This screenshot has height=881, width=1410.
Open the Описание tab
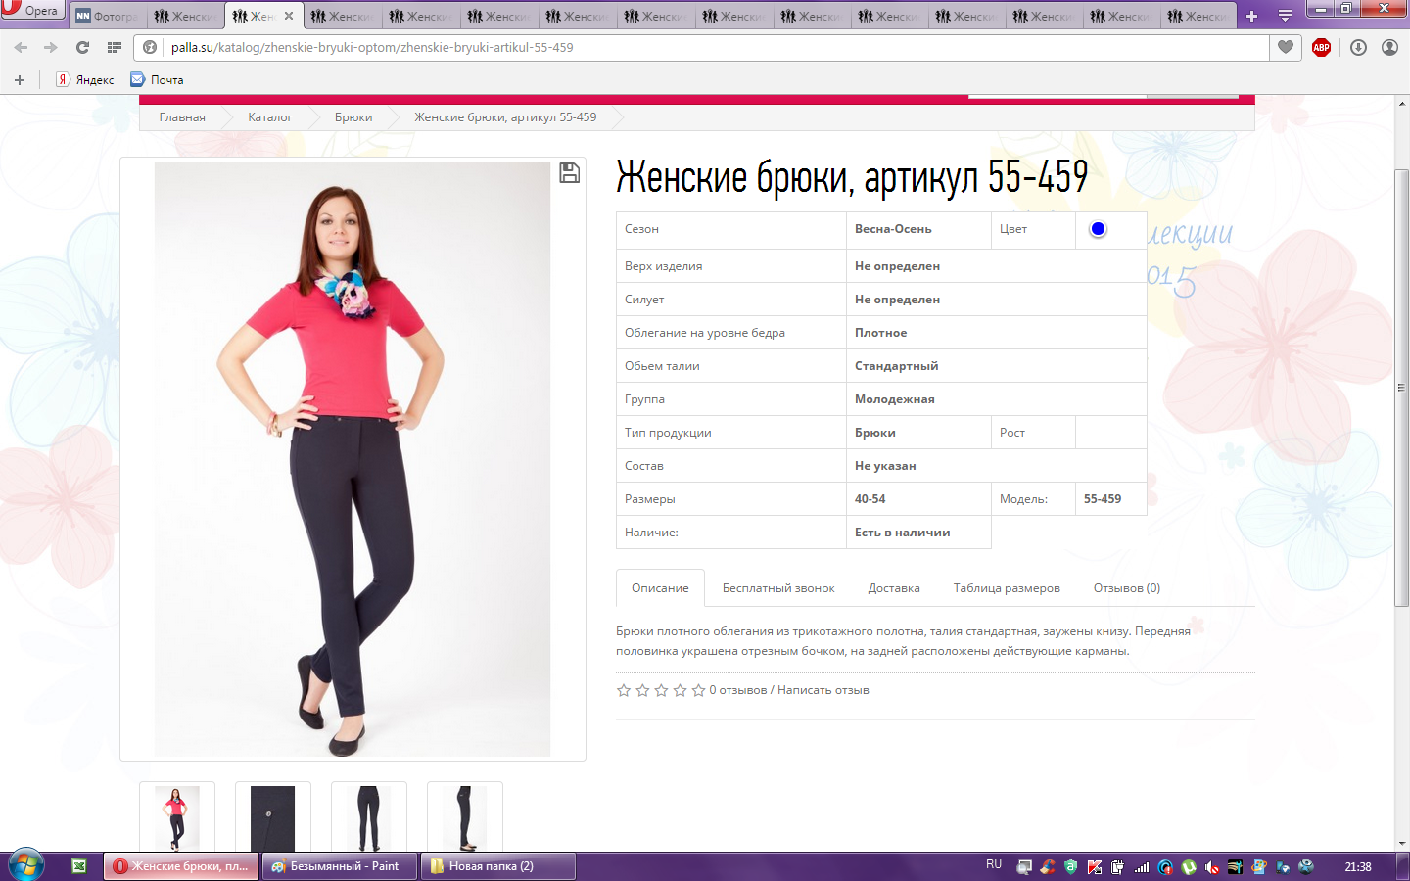[660, 588]
